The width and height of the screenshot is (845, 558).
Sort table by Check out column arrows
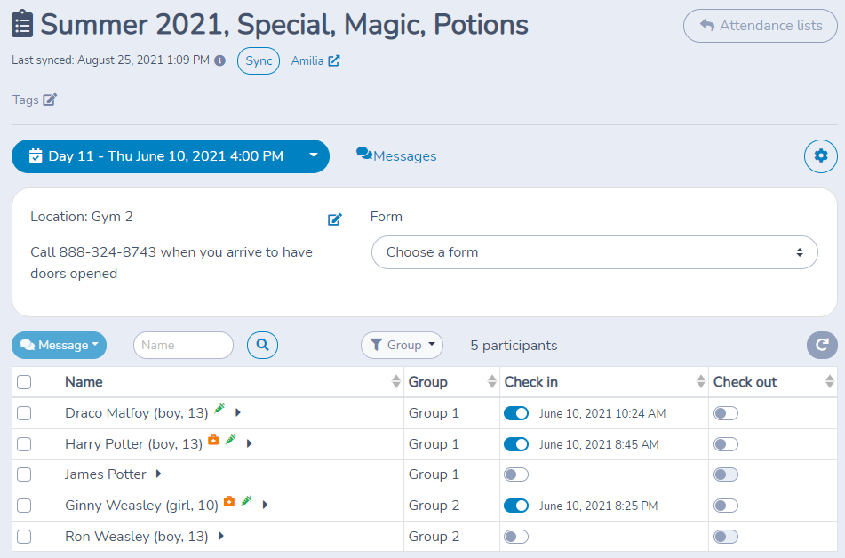coord(829,382)
